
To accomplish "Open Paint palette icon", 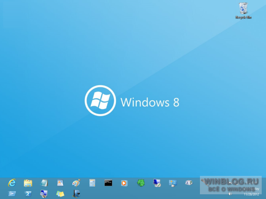I will (x=76, y=183).
